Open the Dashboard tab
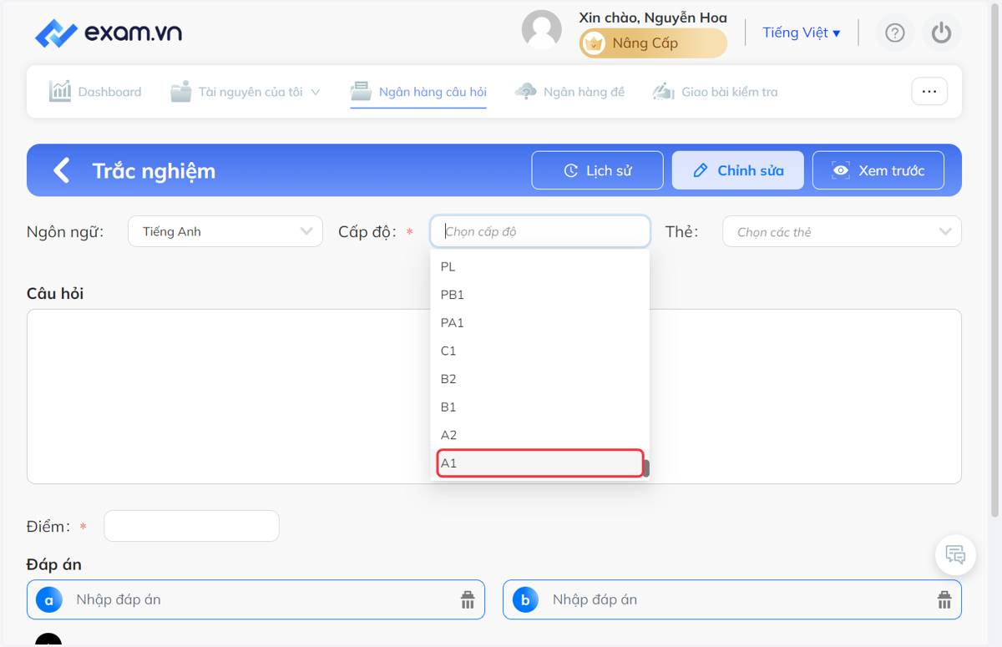 coord(95,92)
